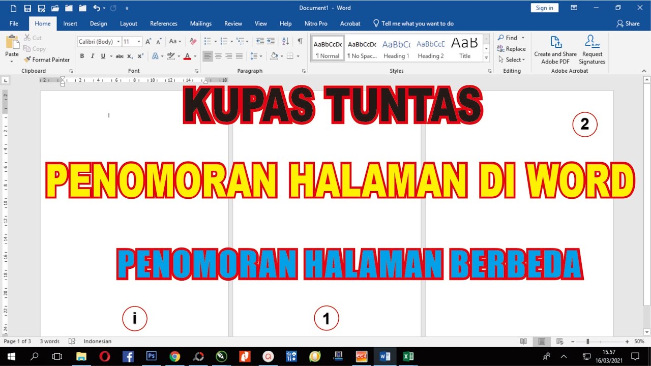The image size is (651, 366).
Task: Open Select dropdown in Editing
Action: point(512,59)
